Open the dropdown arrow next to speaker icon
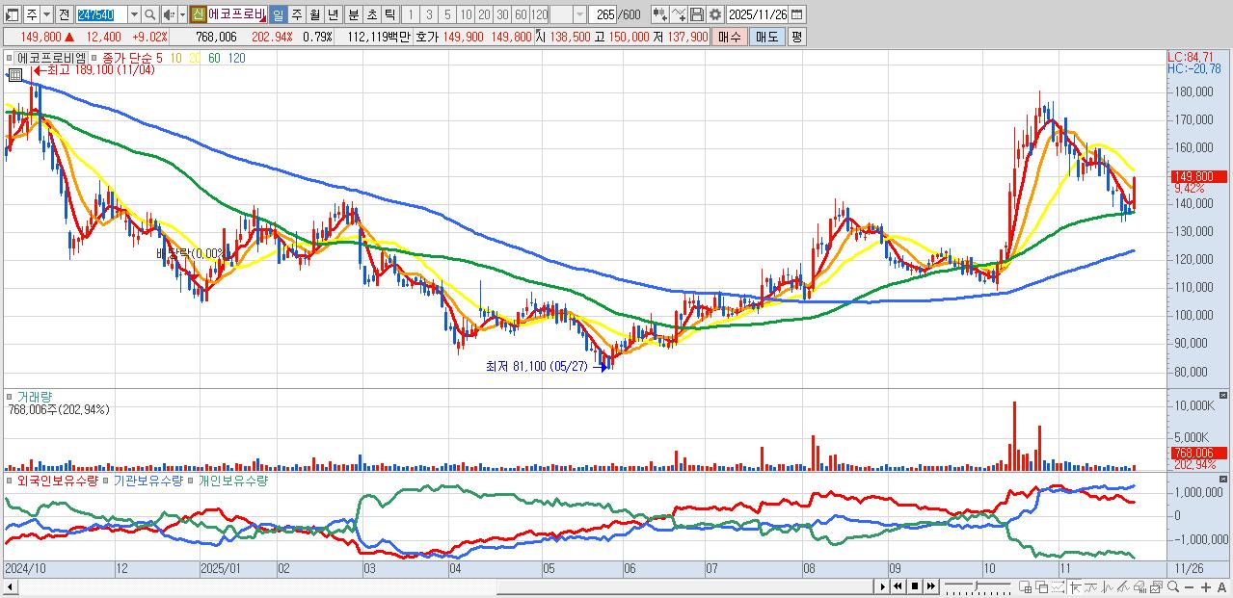This screenshot has height=598, width=1233. tap(182, 14)
